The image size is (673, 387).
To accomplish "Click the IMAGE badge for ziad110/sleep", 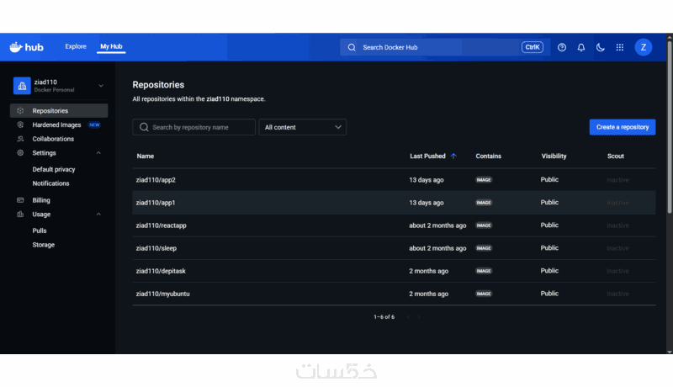I will click(x=484, y=248).
